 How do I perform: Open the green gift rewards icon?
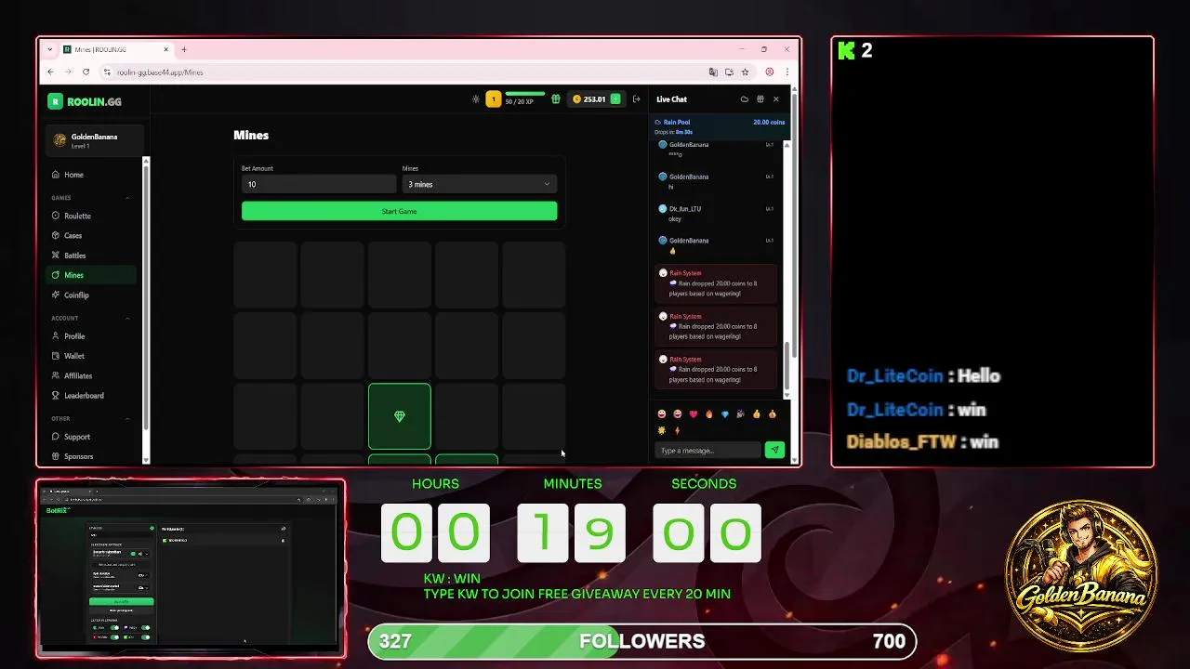point(556,99)
